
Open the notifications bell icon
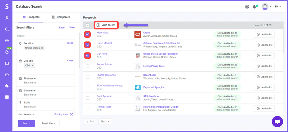coord(254,7)
